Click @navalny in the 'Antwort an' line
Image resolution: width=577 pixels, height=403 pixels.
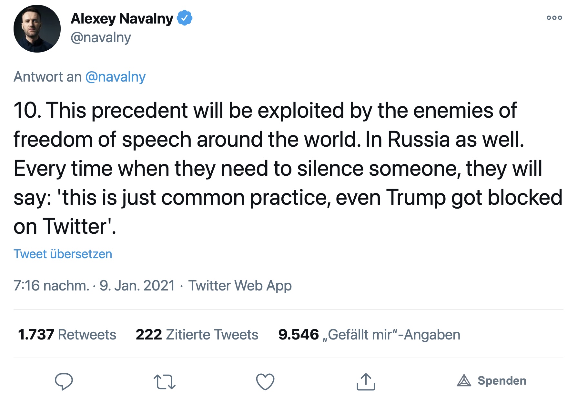(x=115, y=77)
